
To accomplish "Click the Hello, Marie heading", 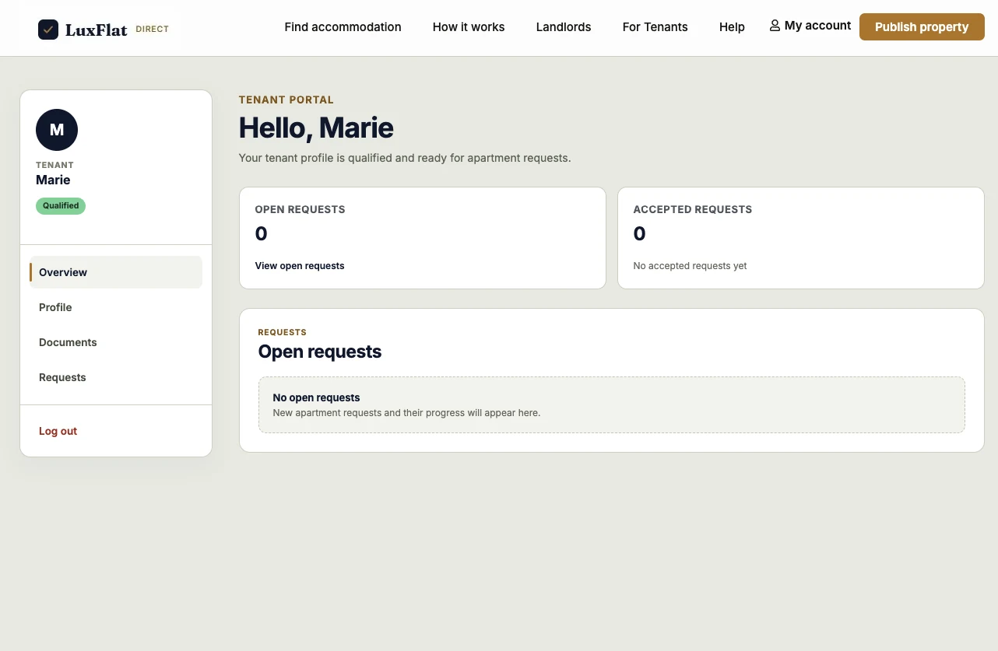I will click(316, 128).
